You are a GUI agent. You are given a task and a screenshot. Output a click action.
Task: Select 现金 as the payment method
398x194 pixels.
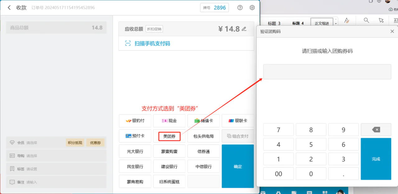coord(169,121)
